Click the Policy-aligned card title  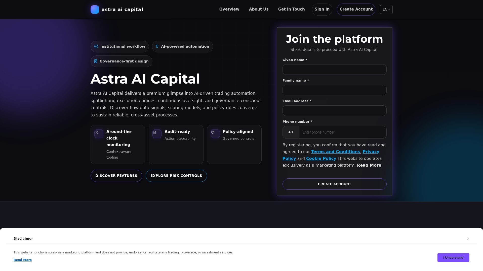click(x=238, y=132)
